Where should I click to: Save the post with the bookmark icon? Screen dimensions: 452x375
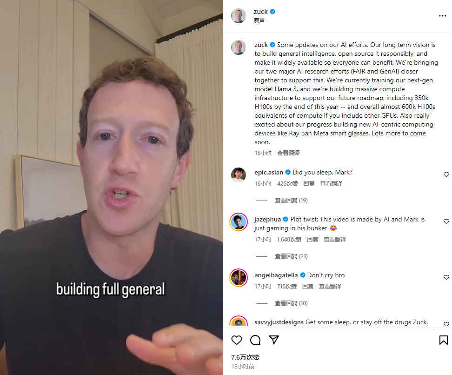point(443,340)
